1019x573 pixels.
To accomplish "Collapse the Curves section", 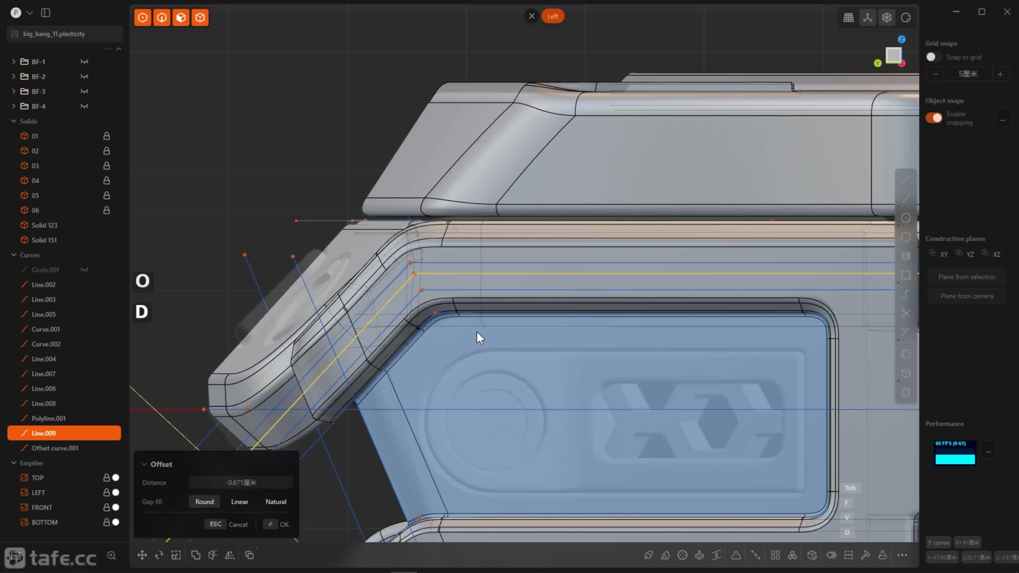I will tap(14, 255).
